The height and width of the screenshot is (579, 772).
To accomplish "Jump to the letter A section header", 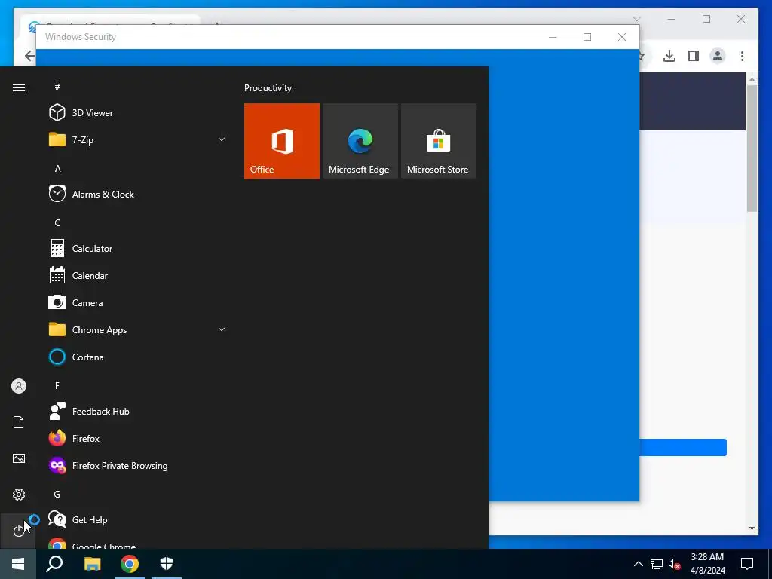I will [57, 169].
